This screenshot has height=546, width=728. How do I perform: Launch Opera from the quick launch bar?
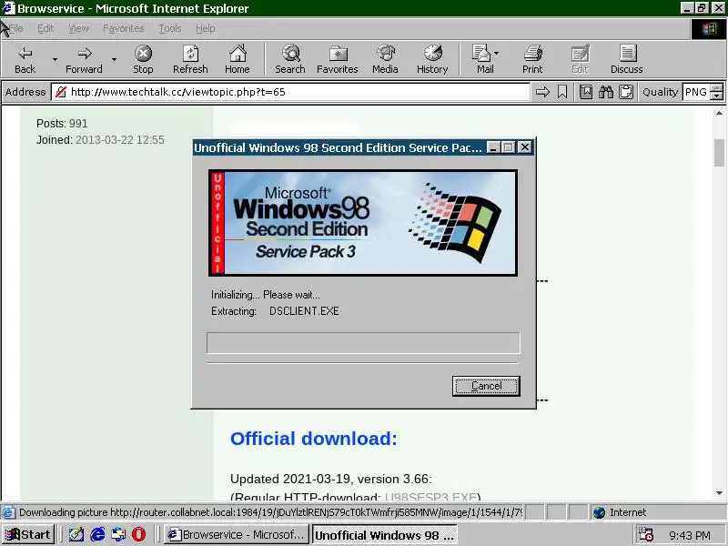(x=139, y=534)
